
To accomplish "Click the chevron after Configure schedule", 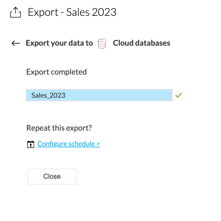I will click(x=98, y=144).
